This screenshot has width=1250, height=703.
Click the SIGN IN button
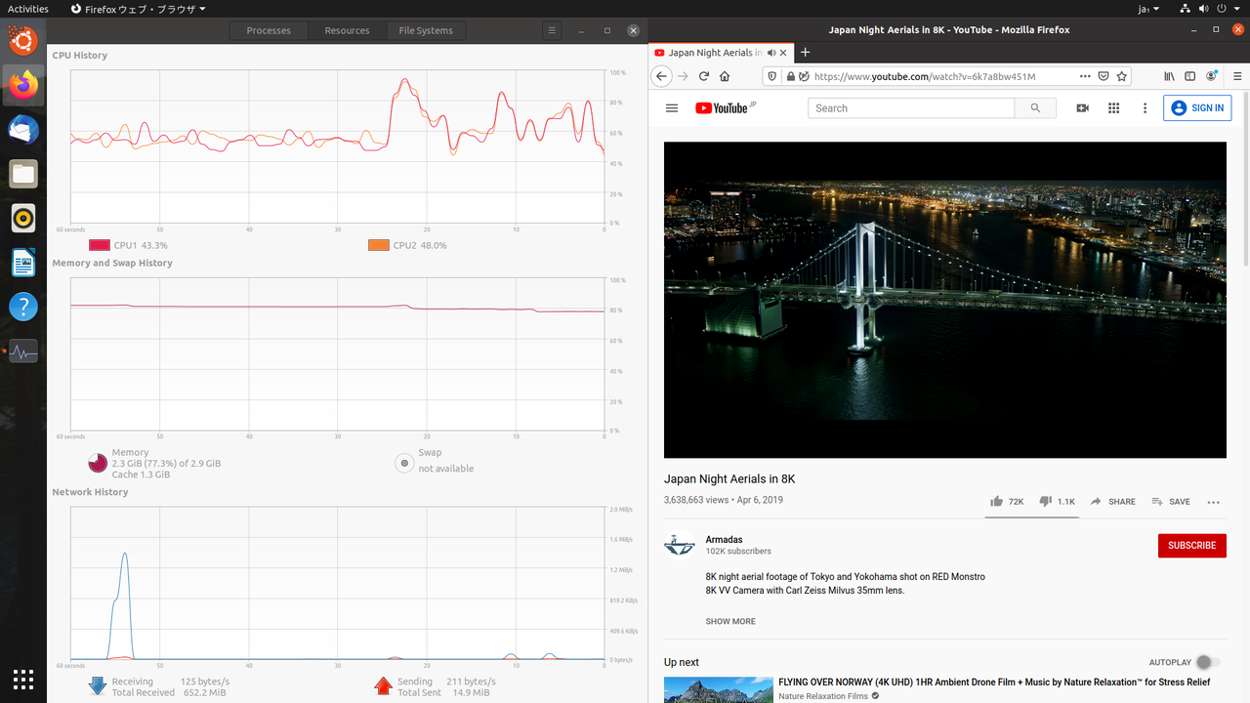[1197, 108]
